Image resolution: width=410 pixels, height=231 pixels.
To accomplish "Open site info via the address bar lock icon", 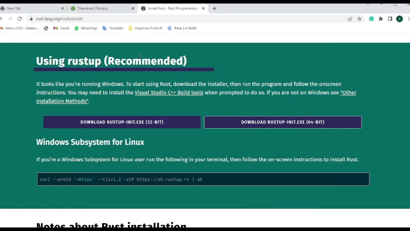I will 31,19.
